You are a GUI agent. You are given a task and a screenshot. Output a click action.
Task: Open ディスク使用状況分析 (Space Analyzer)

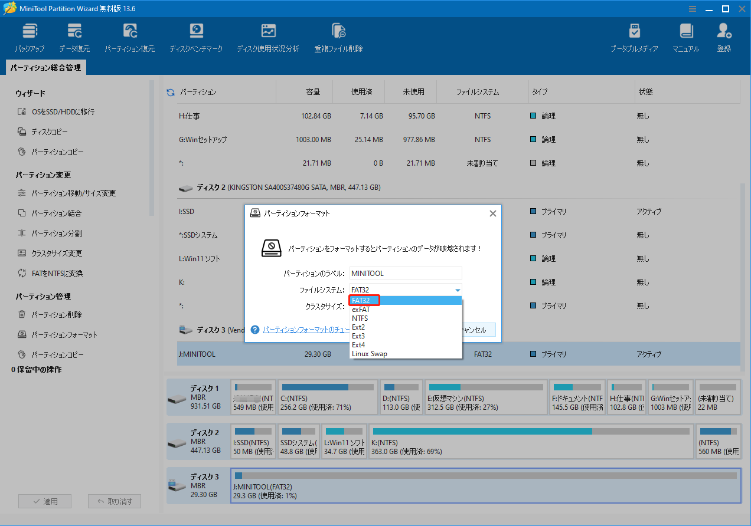point(268,38)
